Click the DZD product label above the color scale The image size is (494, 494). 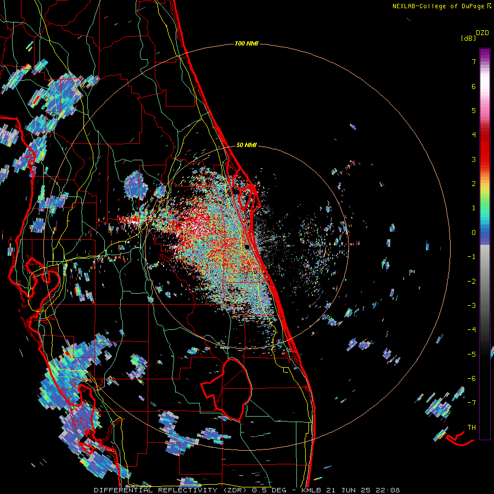click(x=482, y=33)
